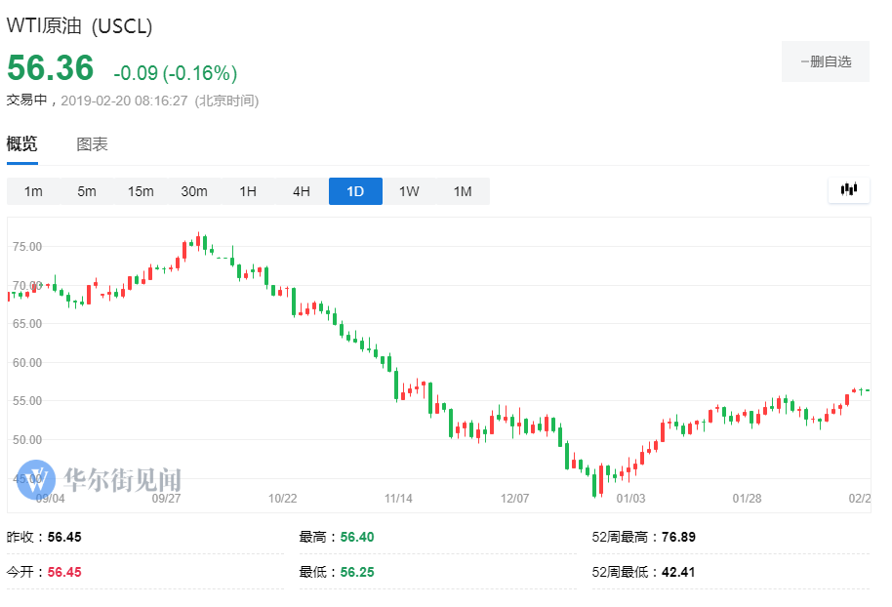Click the 华尔街见闻 watermark logo
This screenshot has width=892, height=607.
(100, 479)
